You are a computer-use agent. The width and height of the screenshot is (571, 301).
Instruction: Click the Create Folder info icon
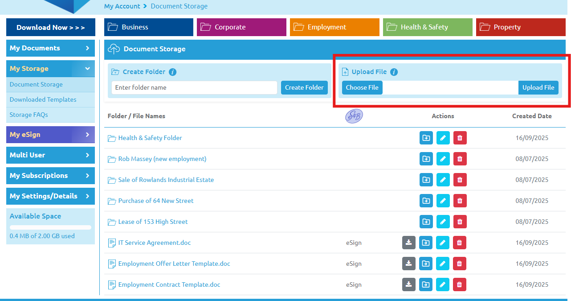(x=173, y=72)
